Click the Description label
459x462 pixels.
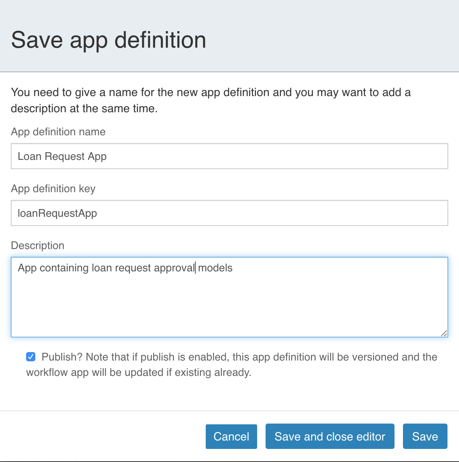[38, 245]
